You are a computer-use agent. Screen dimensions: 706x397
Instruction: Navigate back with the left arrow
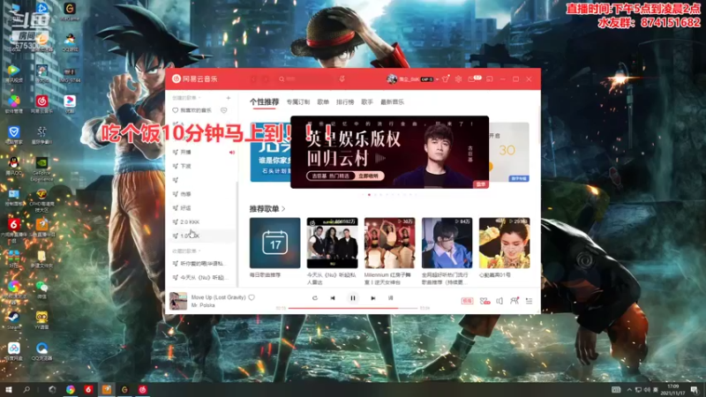[253, 79]
